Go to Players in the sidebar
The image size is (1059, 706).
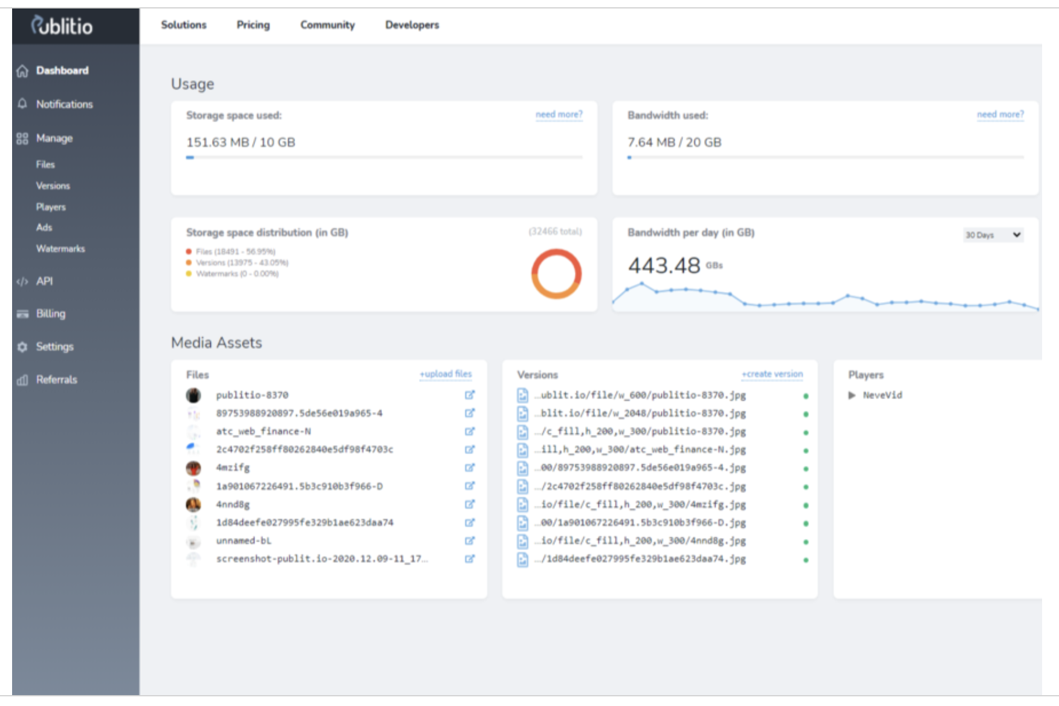tap(51, 207)
